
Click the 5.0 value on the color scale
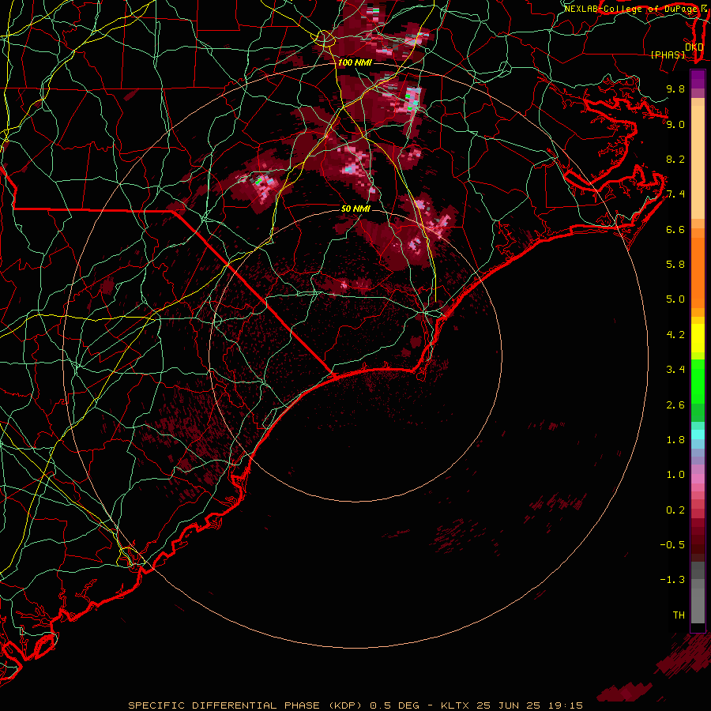tap(675, 299)
